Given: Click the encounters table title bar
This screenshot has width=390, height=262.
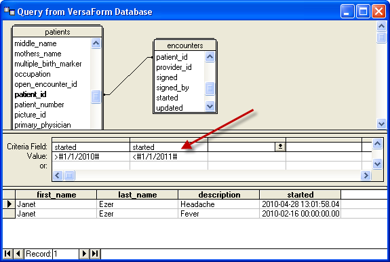Looking at the screenshot, I should [x=184, y=45].
